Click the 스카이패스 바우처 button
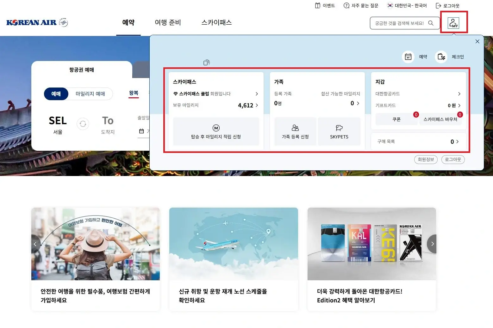Viewport: 493px width, 328px height. pyautogui.click(x=440, y=119)
